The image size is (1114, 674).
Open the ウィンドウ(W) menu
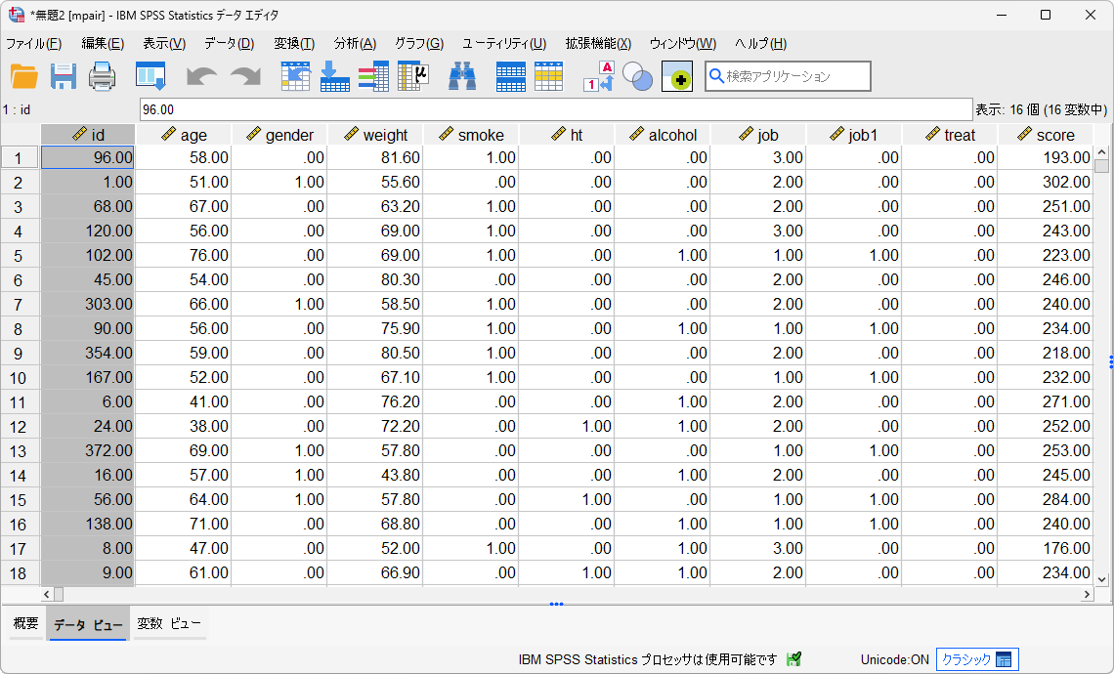coord(683,43)
